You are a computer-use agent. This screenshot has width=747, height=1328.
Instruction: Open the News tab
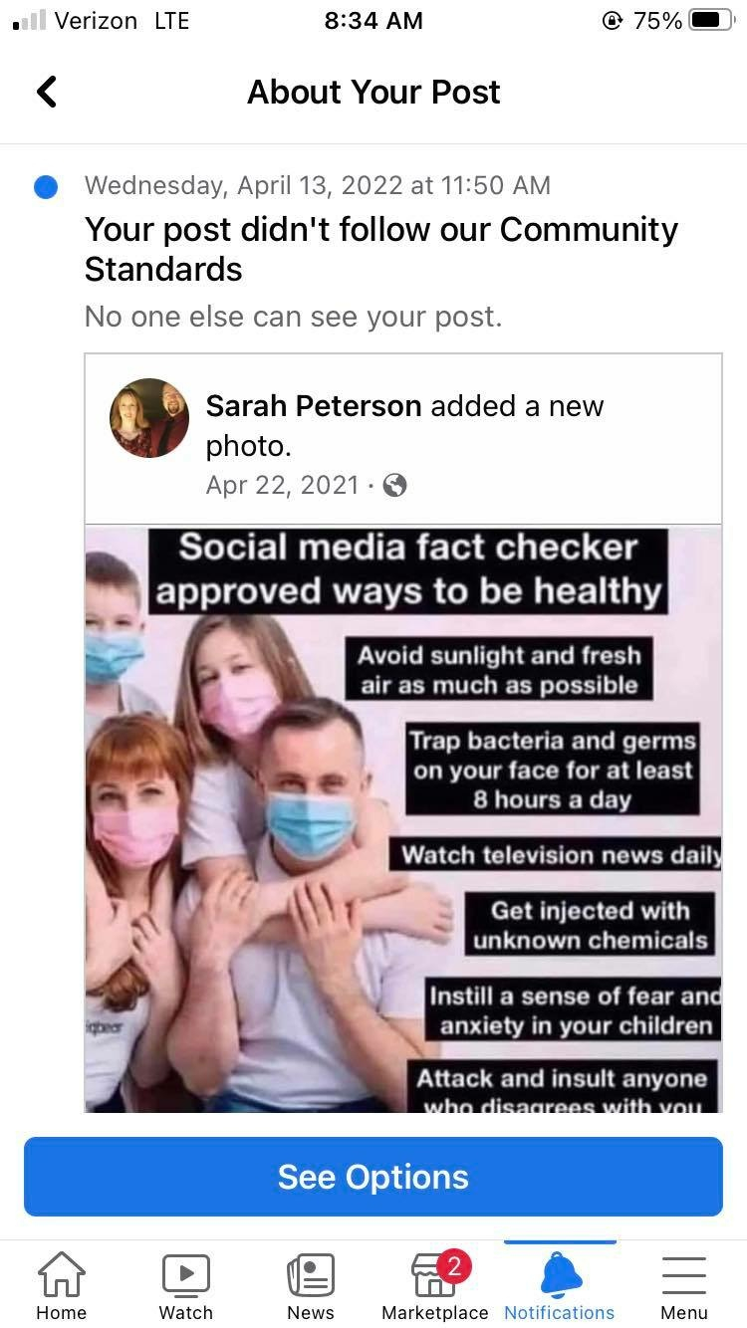coord(310,1286)
